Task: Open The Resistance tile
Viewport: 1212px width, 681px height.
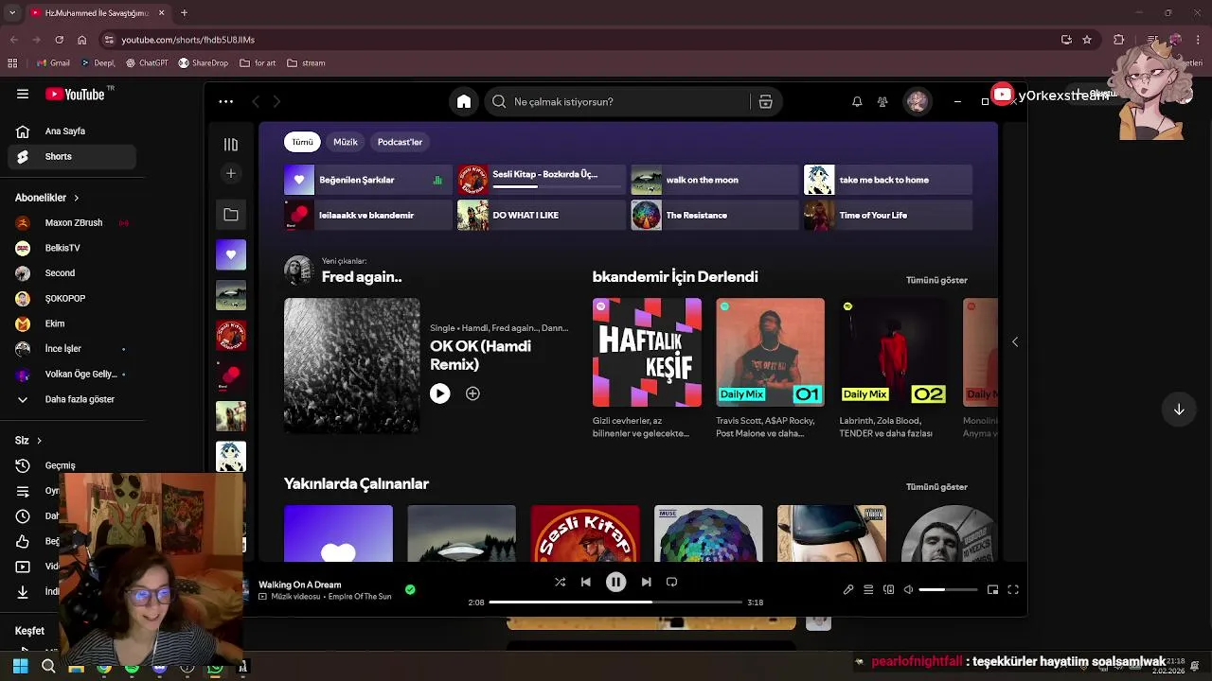Action: (715, 215)
